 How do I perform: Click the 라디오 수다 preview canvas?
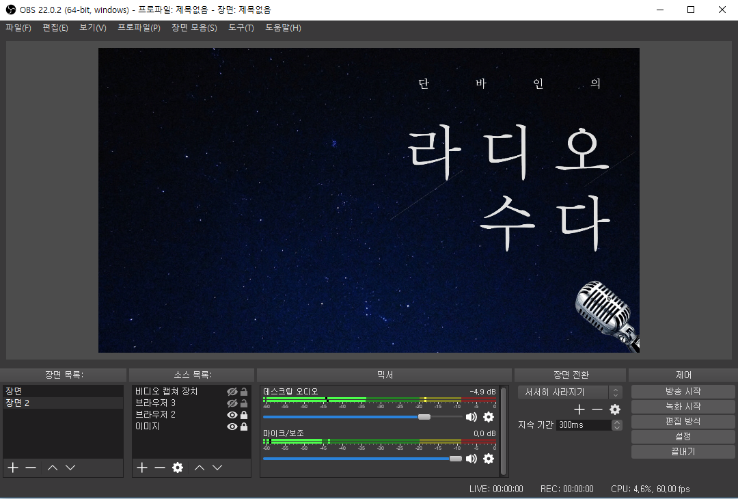click(368, 200)
